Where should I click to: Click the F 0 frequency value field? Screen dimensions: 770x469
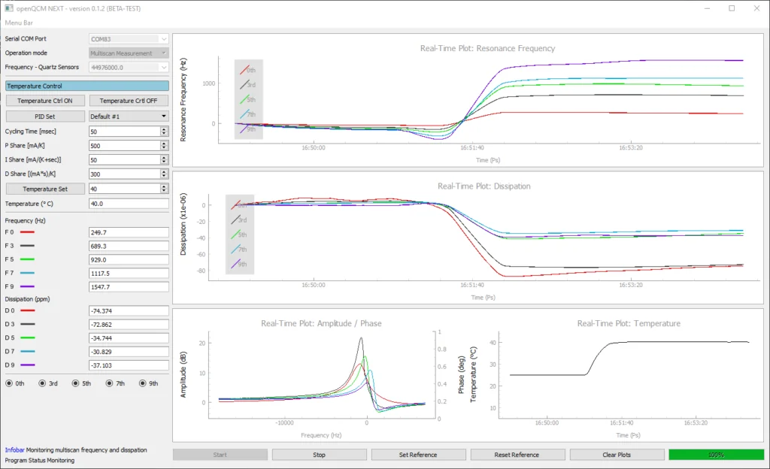pyautogui.click(x=129, y=232)
